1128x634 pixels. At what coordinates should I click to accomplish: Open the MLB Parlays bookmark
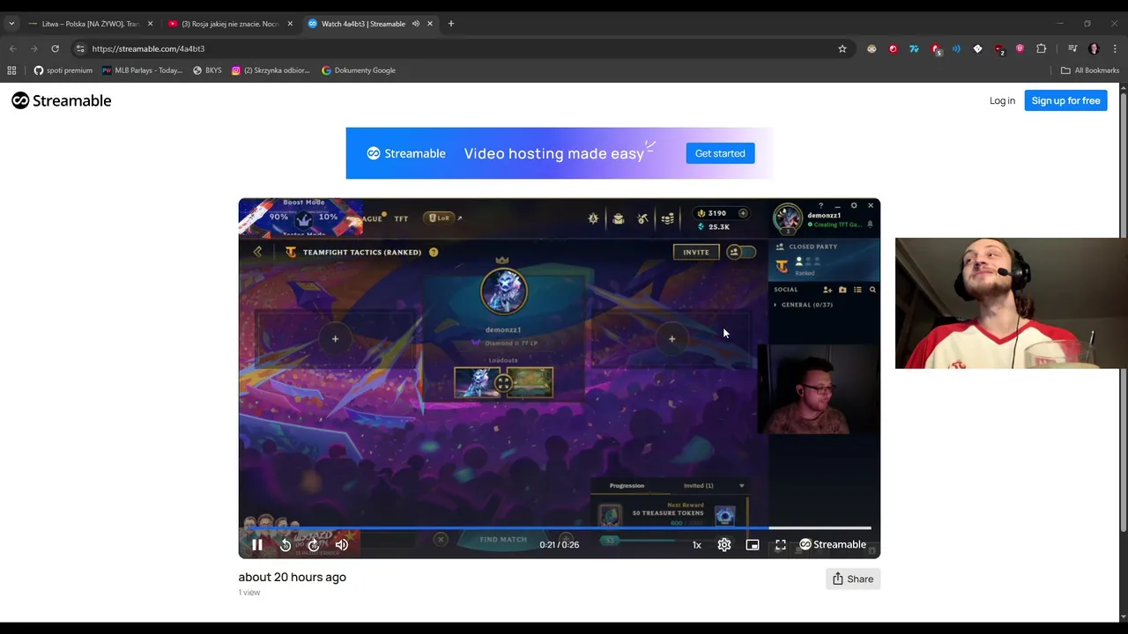pyautogui.click(x=142, y=70)
